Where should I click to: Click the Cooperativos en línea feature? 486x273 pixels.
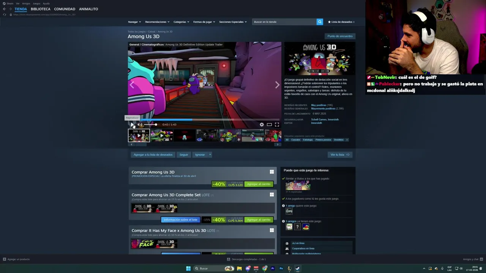coord(303,249)
